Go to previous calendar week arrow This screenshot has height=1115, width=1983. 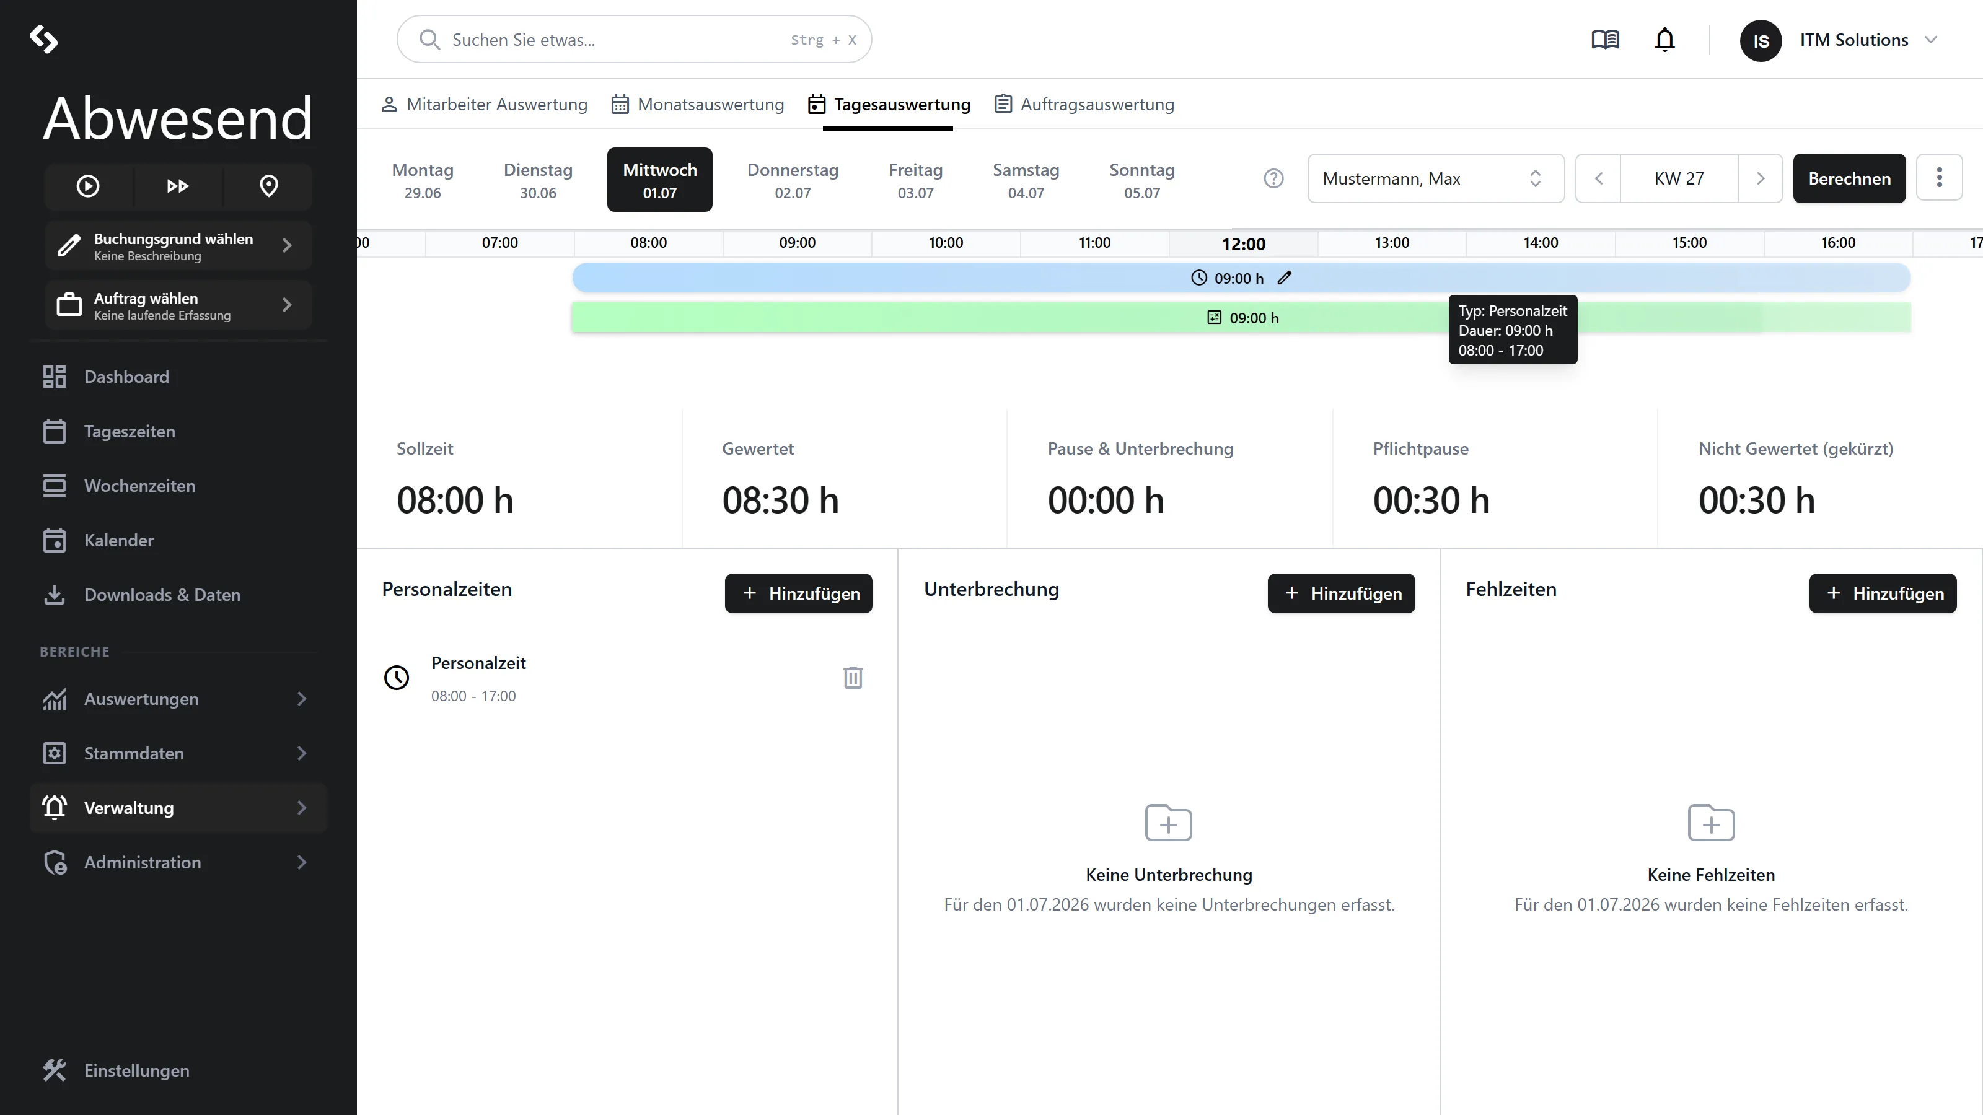point(1598,178)
